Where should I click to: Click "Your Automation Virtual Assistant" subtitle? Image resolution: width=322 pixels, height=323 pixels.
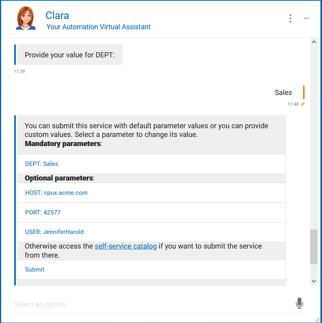[x=98, y=27]
